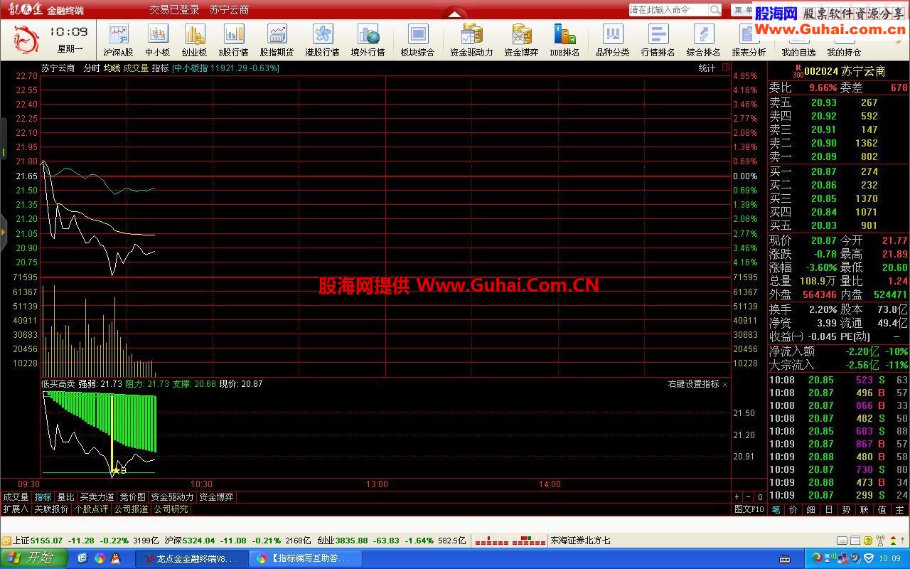Image resolution: width=910 pixels, height=569 pixels.
Task: Open the 公司报道 tab
Action: point(131,509)
